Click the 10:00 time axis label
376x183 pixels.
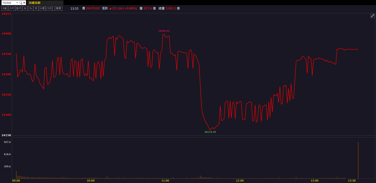[x=91, y=181]
